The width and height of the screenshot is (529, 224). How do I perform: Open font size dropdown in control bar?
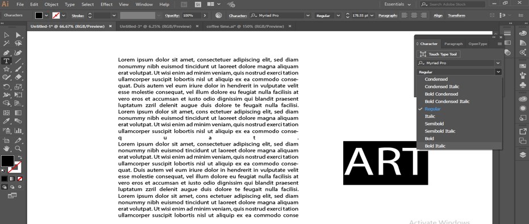372,15
